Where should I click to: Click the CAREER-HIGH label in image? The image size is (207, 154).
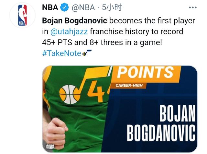(x=129, y=86)
